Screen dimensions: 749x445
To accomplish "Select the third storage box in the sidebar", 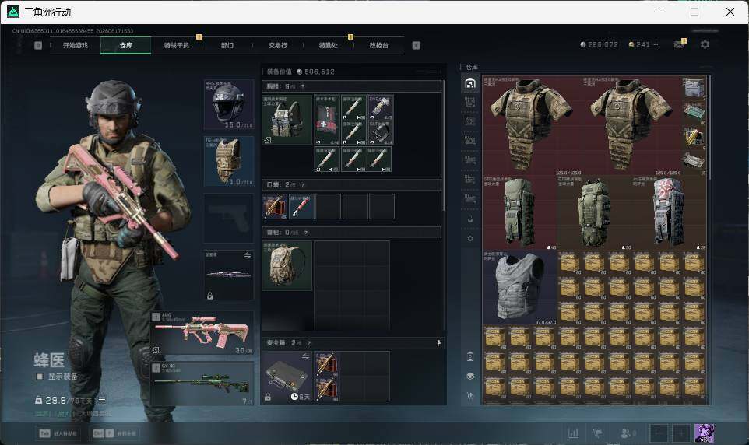I will pyautogui.click(x=470, y=121).
